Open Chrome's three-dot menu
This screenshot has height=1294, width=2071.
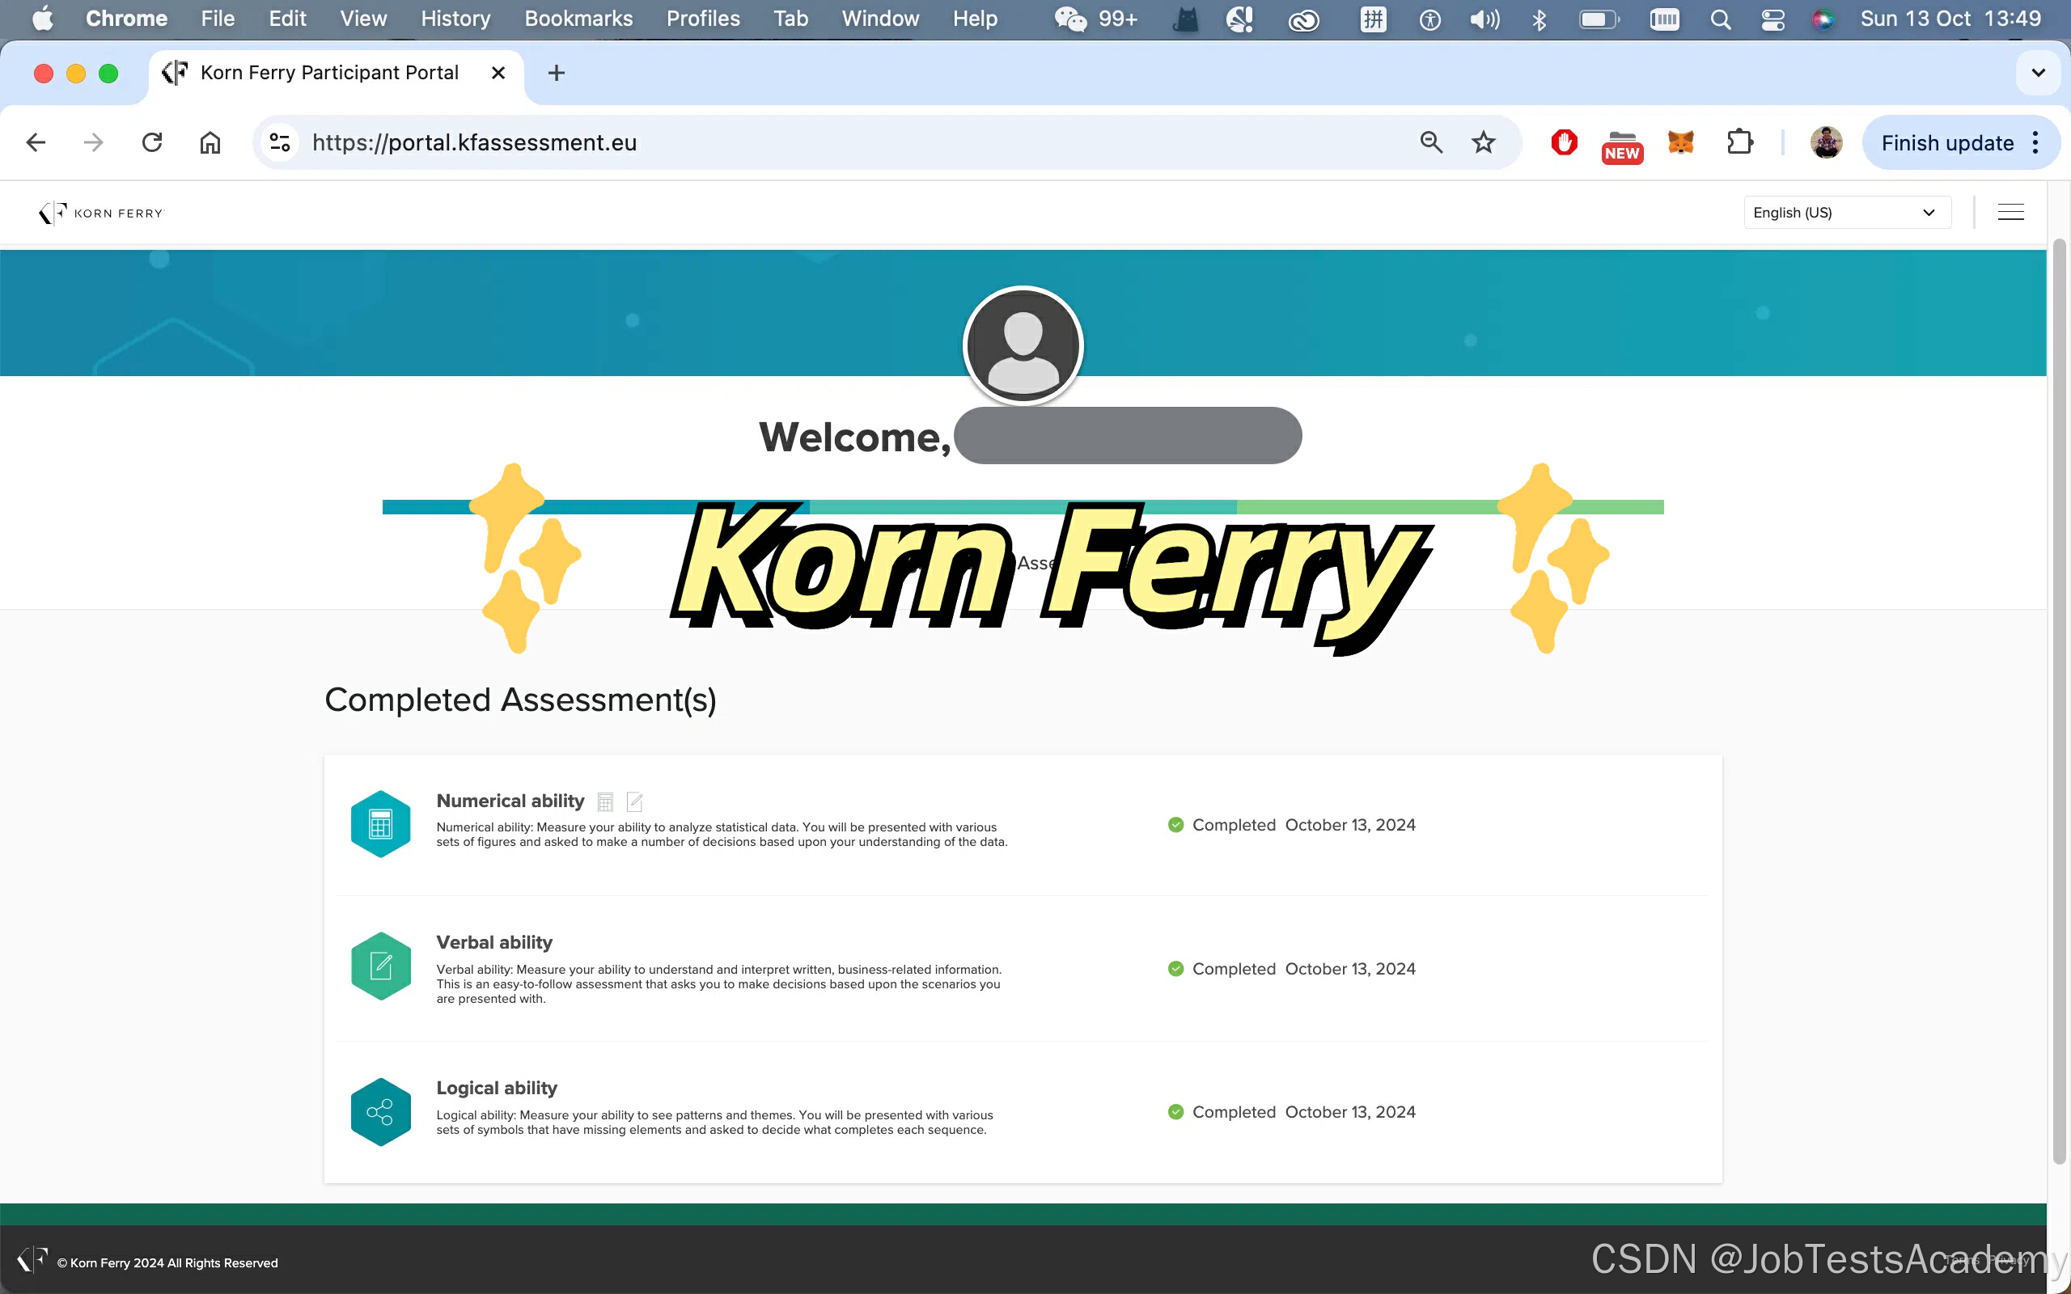click(2036, 143)
